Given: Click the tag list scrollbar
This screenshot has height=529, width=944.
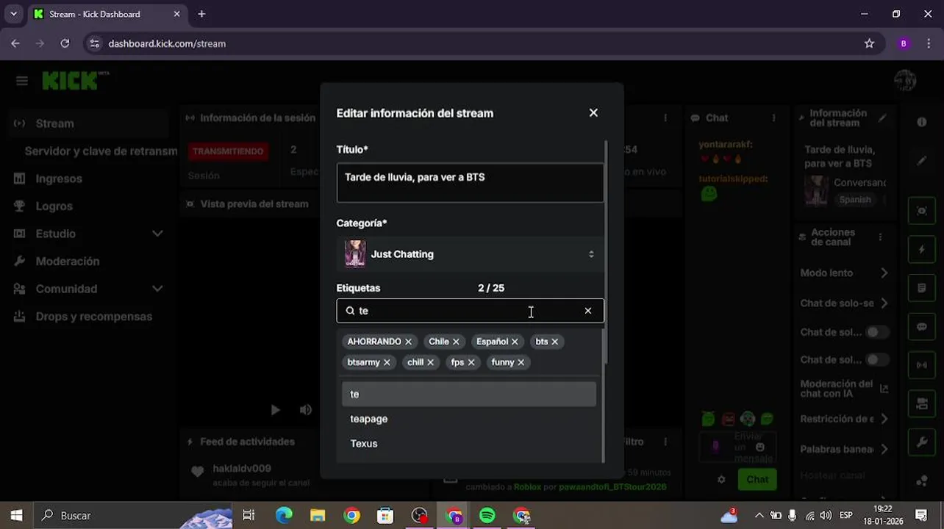Looking at the screenshot, I should point(604,345).
